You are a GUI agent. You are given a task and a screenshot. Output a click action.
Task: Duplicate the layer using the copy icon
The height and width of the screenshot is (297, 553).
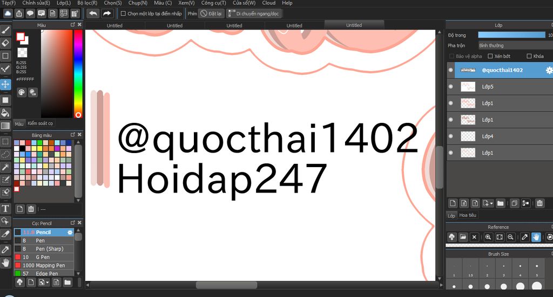tap(514, 203)
